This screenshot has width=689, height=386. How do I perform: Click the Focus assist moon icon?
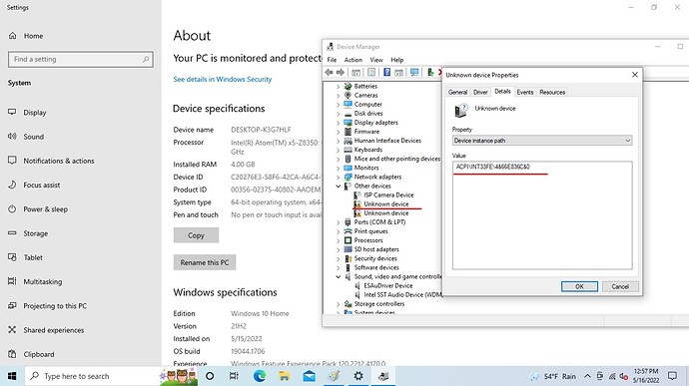point(12,185)
